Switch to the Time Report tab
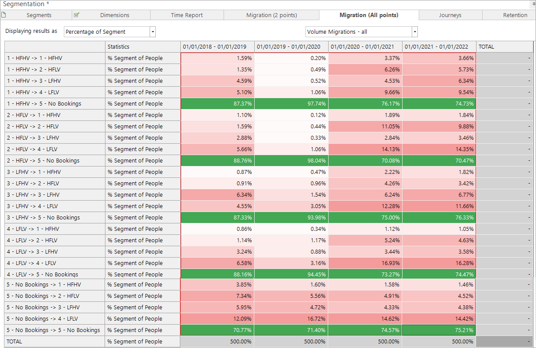536x350 pixels. click(x=187, y=15)
